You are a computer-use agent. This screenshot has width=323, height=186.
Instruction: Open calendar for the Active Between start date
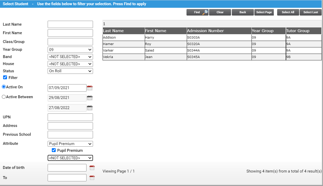[x=90, y=98]
